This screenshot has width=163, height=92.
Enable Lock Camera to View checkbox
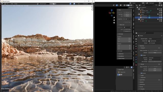point(124,31)
